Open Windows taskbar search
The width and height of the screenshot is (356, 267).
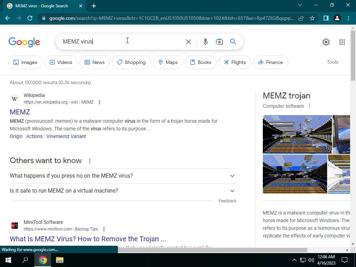point(25,260)
